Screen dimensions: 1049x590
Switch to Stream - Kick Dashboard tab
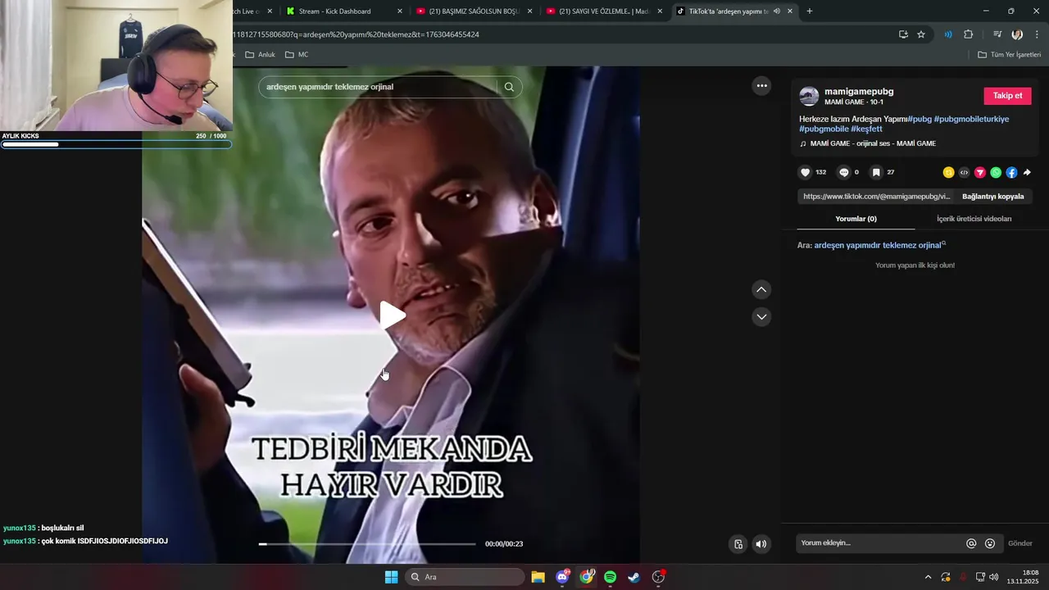pyautogui.click(x=343, y=11)
